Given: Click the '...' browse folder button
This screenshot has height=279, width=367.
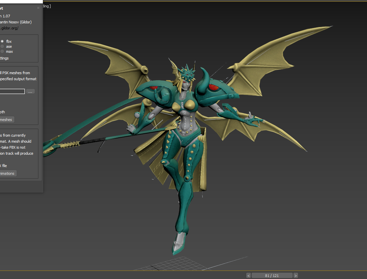Looking at the screenshot, I should (30, 91).
